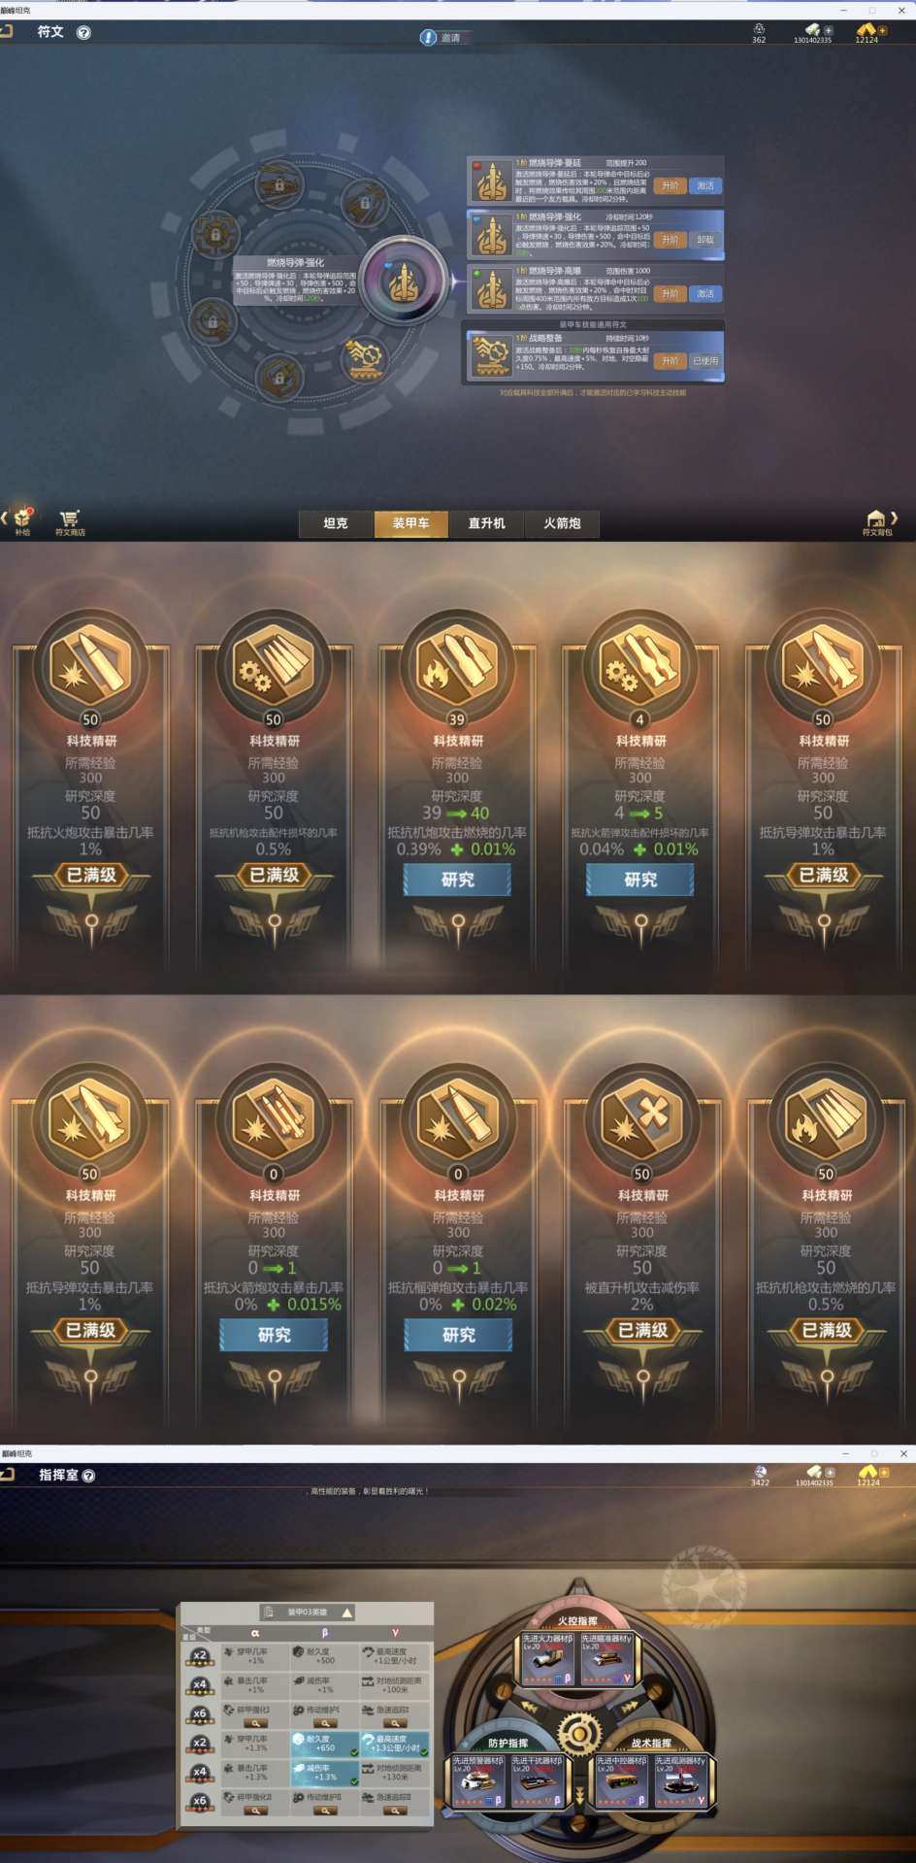The image size is (916, 1863).
Task: Click 研究 for 抵抗机炮攻击燃烧的几率
Action: pyautogui.click(x=457, y=880)
